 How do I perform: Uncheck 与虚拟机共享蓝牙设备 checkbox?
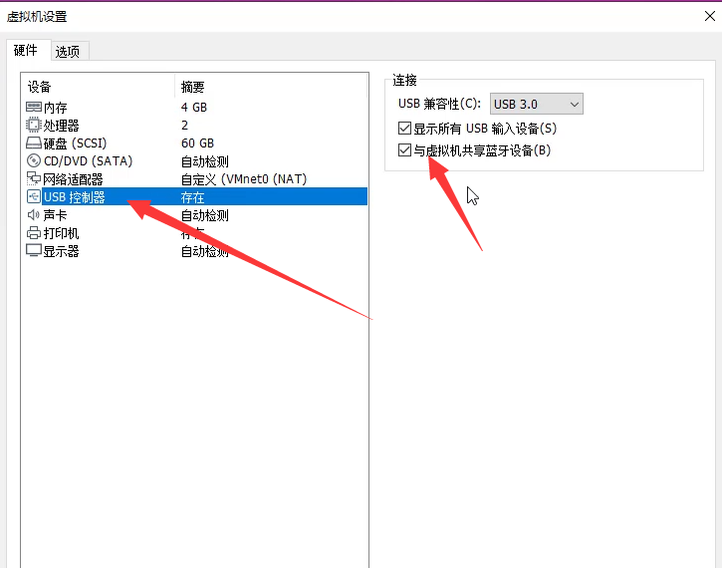coord(404,151)
